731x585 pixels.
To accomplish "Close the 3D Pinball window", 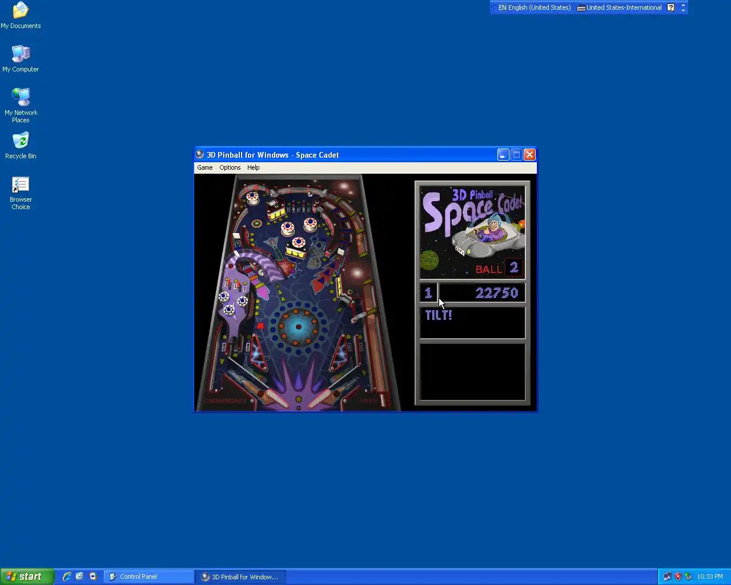I will [x=529, y=154].
